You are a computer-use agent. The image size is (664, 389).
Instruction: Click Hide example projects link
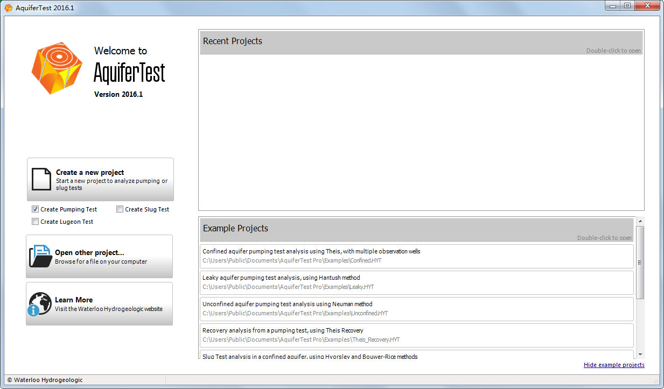coord(614,365)
